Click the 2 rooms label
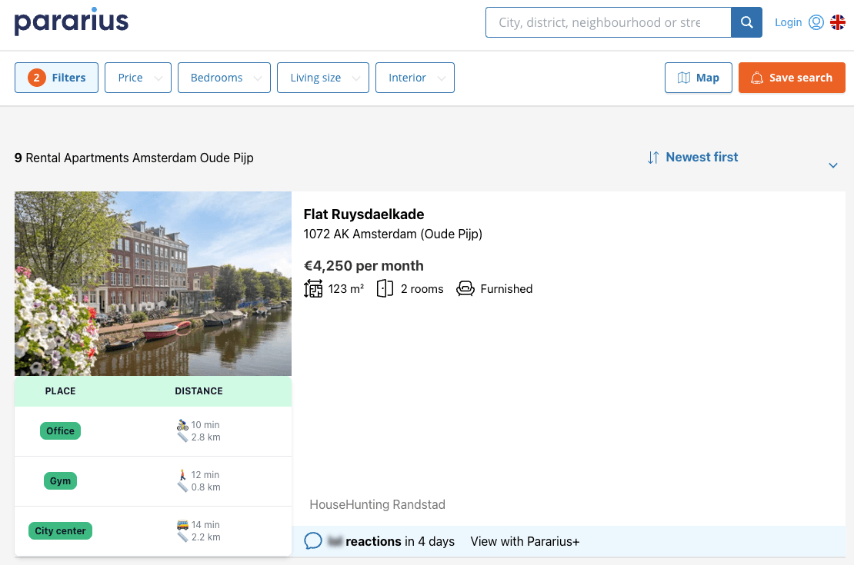854x565 pixels. tap(422, 288)
